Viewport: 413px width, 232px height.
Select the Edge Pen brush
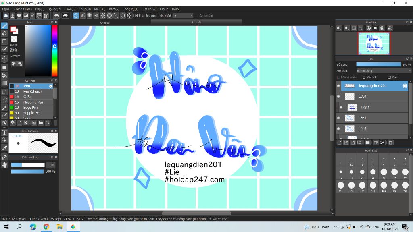pyautogui.click(x=31, y=108)
